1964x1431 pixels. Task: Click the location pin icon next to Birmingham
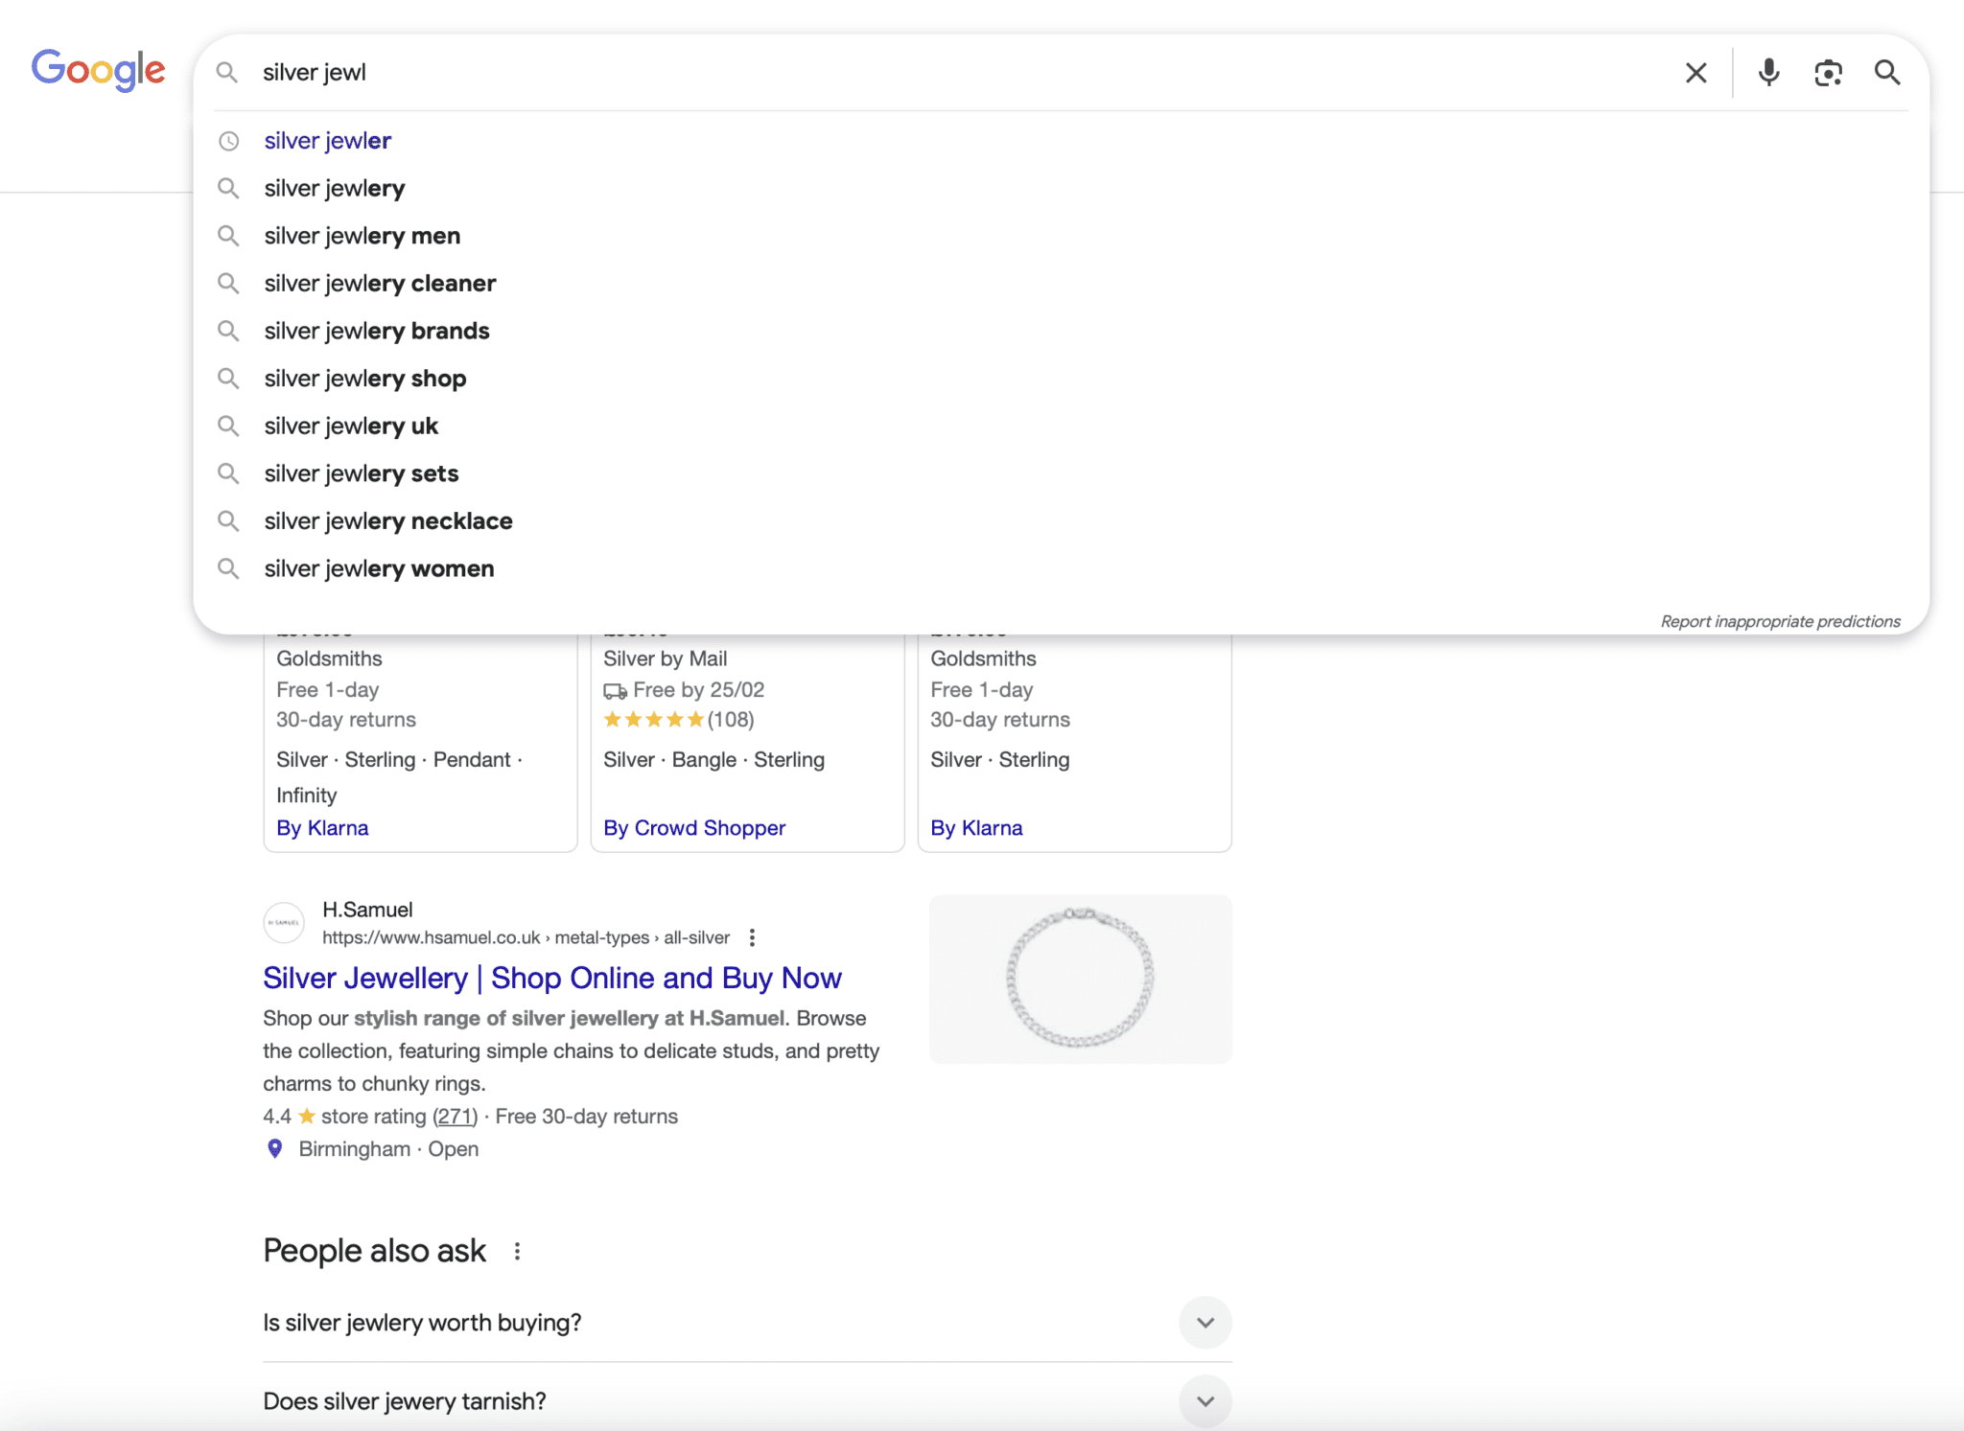pyautogui.click(x=274, y=1148)
